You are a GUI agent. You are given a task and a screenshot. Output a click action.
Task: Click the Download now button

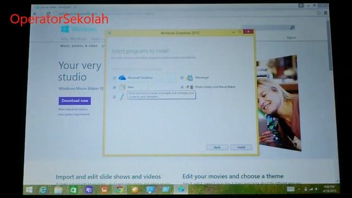tap(75, 101)
